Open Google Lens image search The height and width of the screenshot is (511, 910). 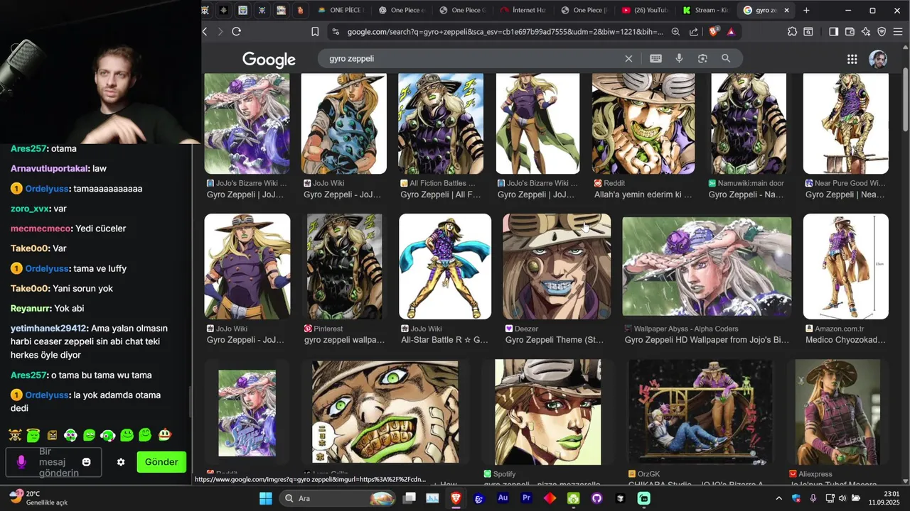point(702,59)
